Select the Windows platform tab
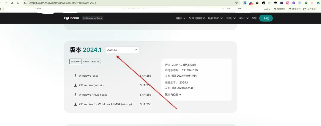 (x=76, y=61)
